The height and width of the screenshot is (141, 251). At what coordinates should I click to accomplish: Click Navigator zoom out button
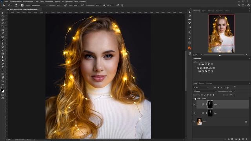tap(201, 55)
